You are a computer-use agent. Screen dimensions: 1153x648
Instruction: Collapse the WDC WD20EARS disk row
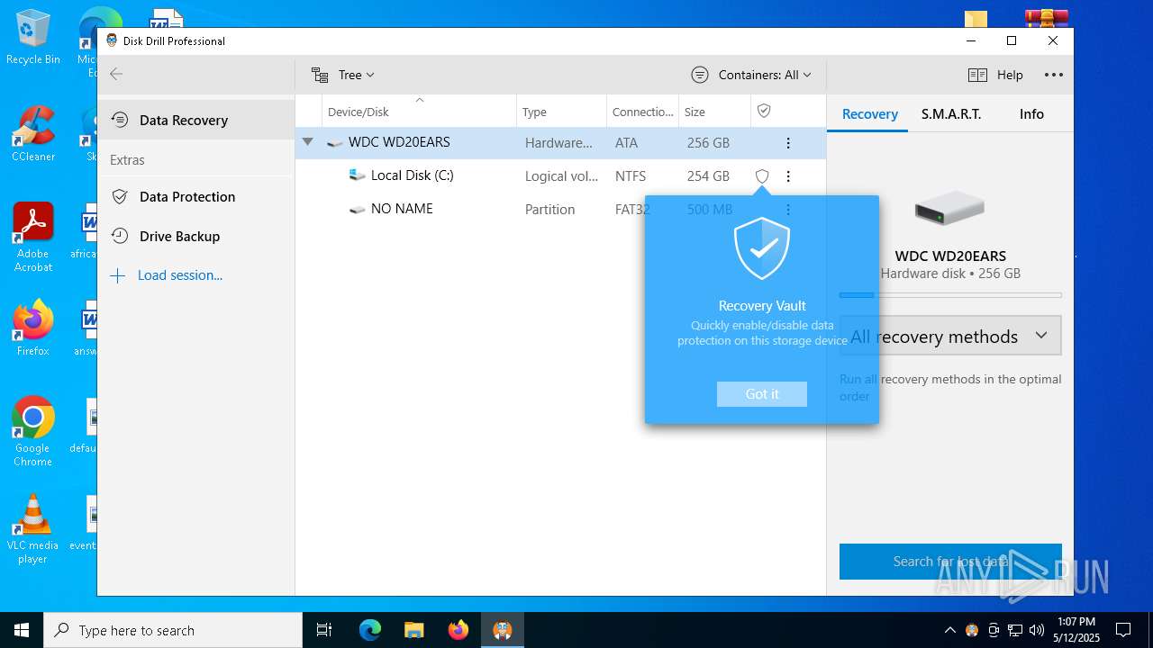(308, 142)
